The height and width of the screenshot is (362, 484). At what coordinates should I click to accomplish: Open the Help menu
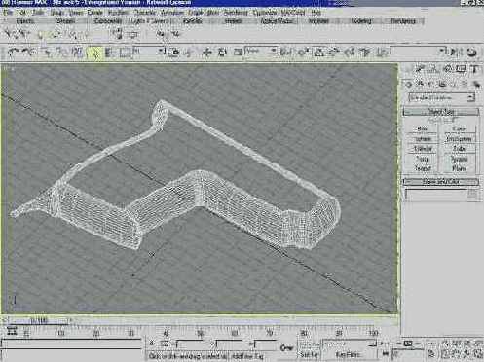tap(316, 13)
